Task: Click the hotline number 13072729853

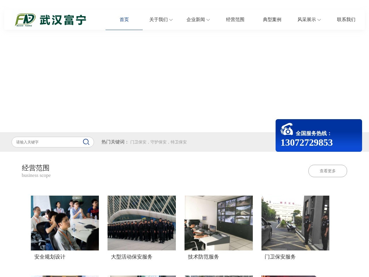Action: 307,143
